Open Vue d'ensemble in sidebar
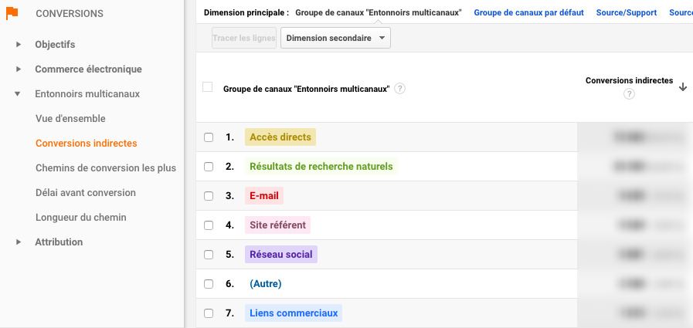 pos(70,119)
